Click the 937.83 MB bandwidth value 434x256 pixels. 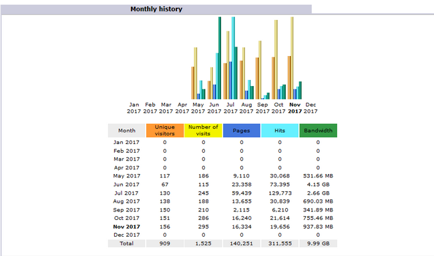pyautogui.click(x=318, y=227)
